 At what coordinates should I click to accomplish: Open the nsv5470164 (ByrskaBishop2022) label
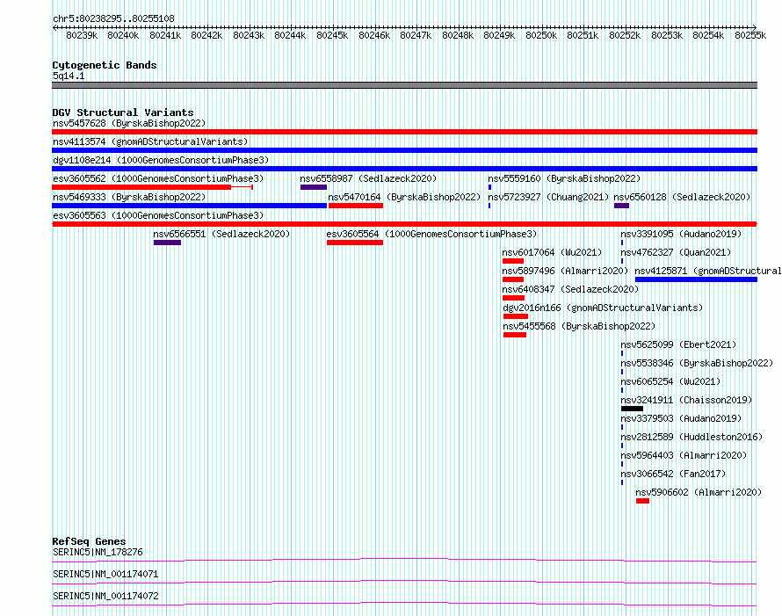pos(404,197)
